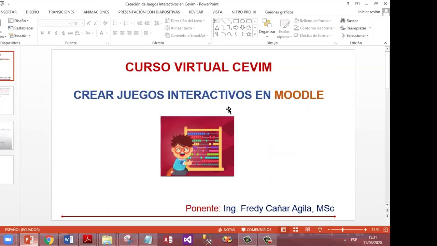The width and height of the screenshot is (437, 246).
Task: Switch to Normal view in status bar
Action: tap(283, 230)
